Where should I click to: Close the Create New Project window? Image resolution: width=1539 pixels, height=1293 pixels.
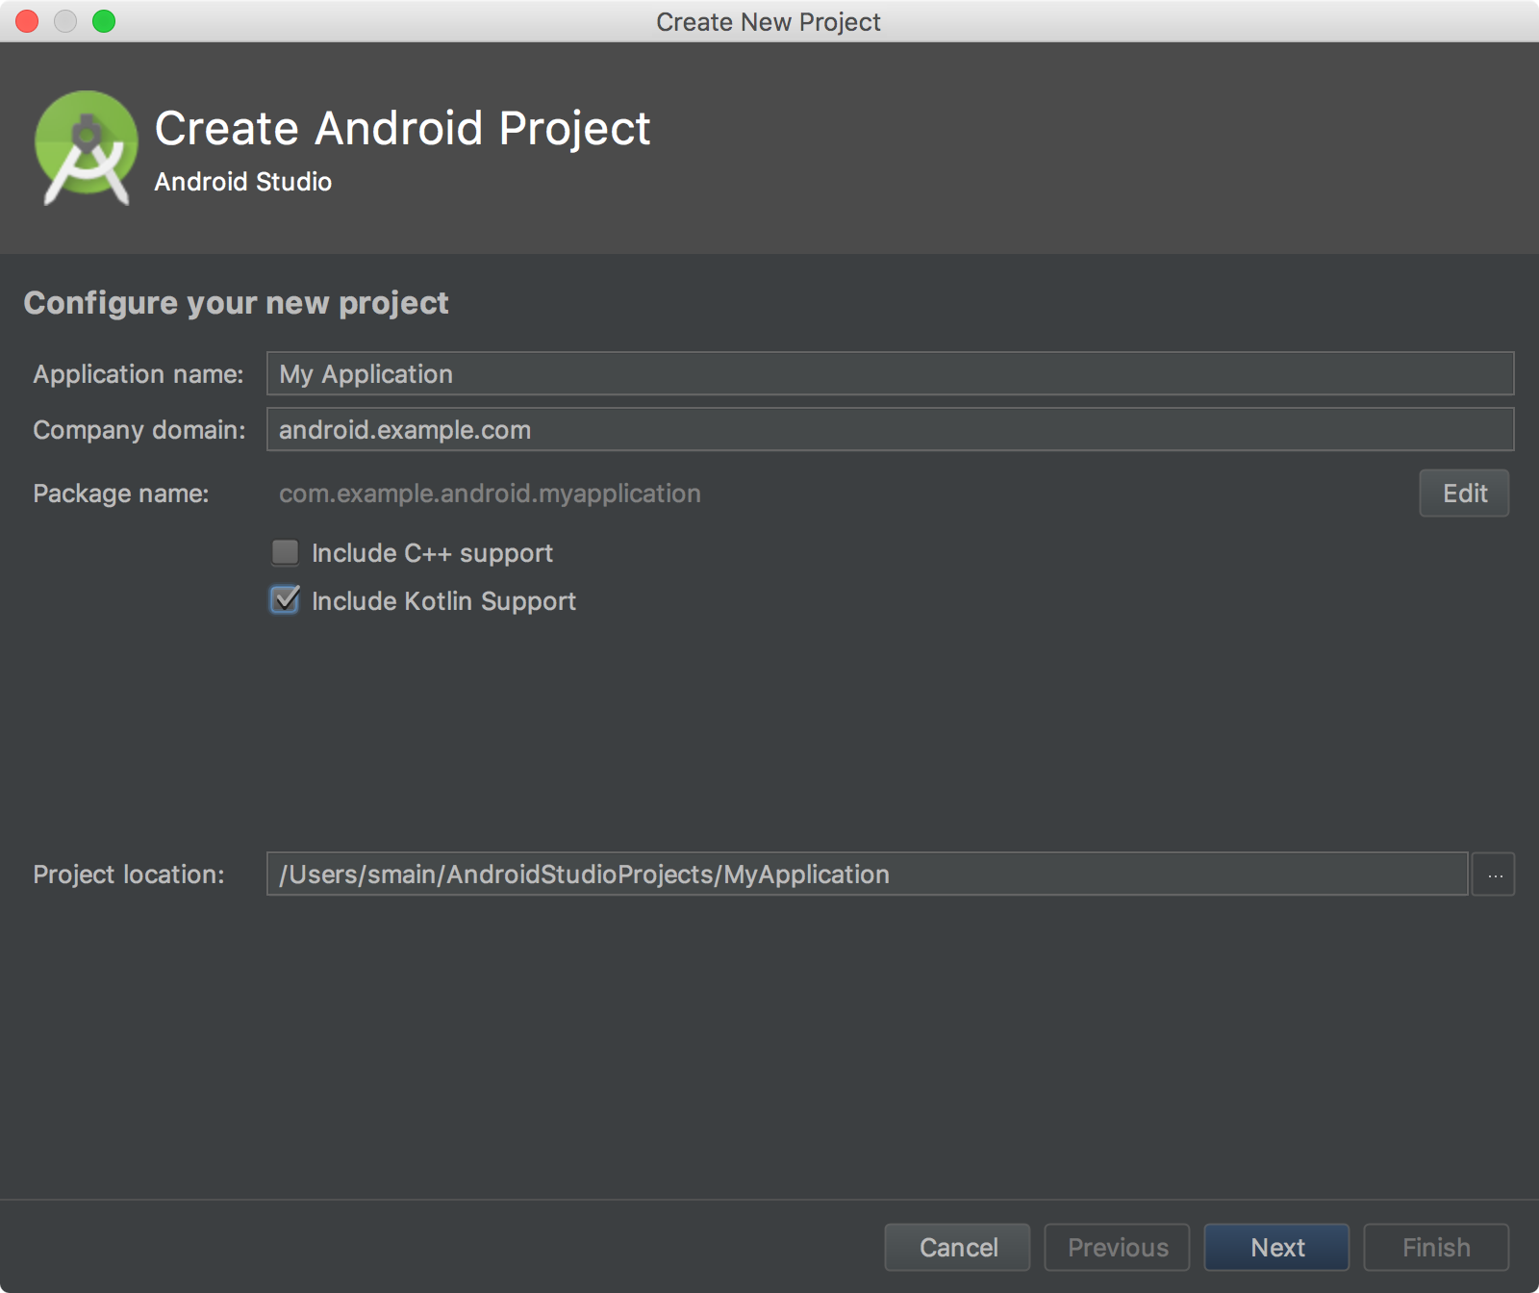[27, 21]
